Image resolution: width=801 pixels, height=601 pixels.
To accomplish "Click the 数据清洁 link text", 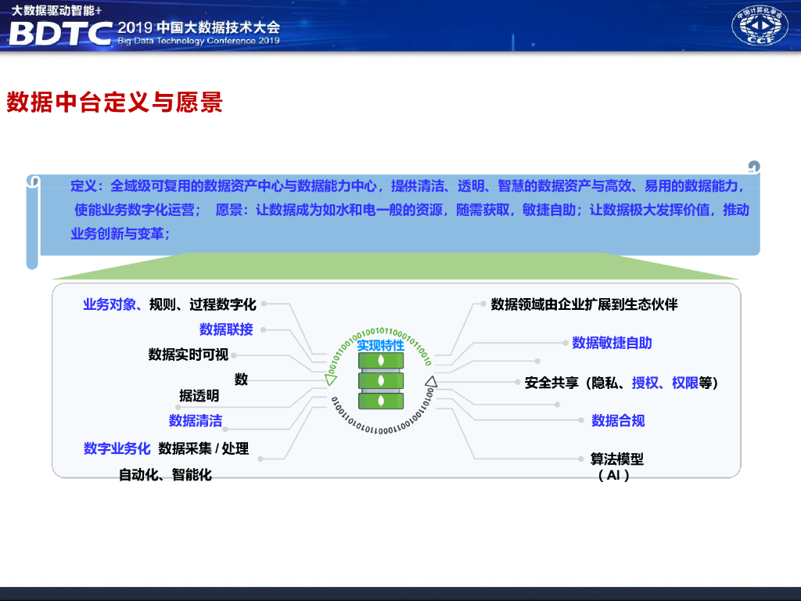I will [x=194, y=421].
